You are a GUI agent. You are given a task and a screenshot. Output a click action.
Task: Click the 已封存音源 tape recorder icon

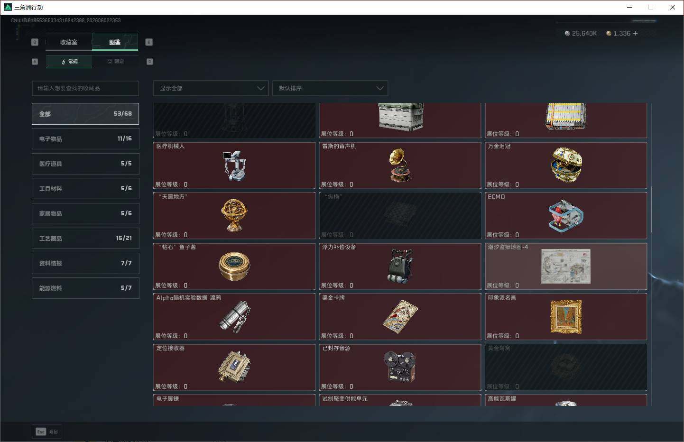(x=400, y=367)
